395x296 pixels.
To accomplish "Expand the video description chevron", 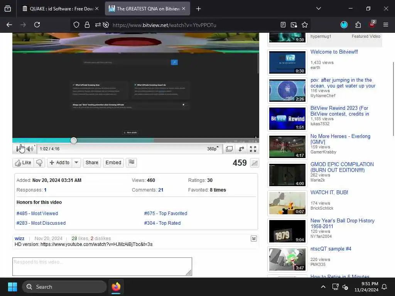I will click(254, 239).
